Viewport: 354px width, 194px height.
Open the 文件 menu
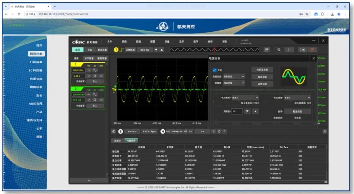pyautogui.click(x=110, y=42)
